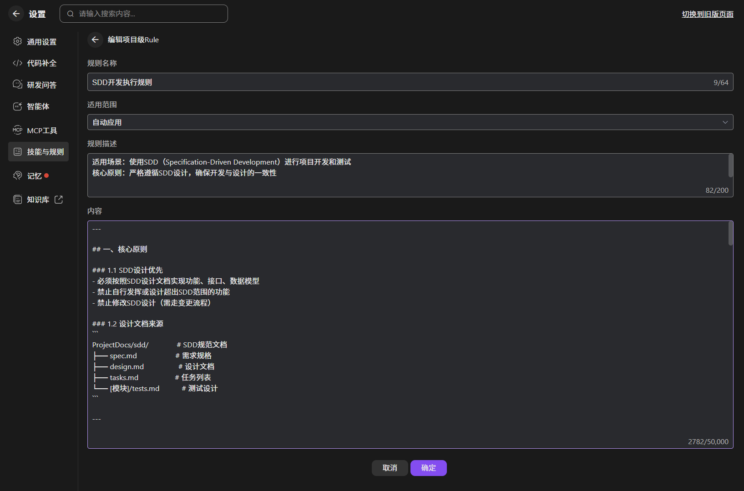
Task: Click the 代码补全 code brackets icon
Action: click(17, 63)
